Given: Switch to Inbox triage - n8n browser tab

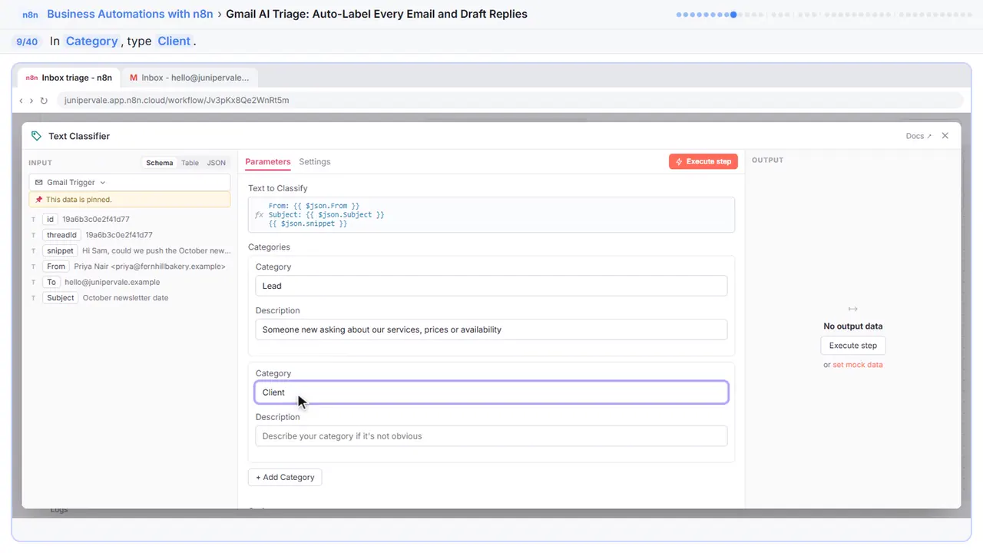Looking at the screenshot, I should 69,78.
